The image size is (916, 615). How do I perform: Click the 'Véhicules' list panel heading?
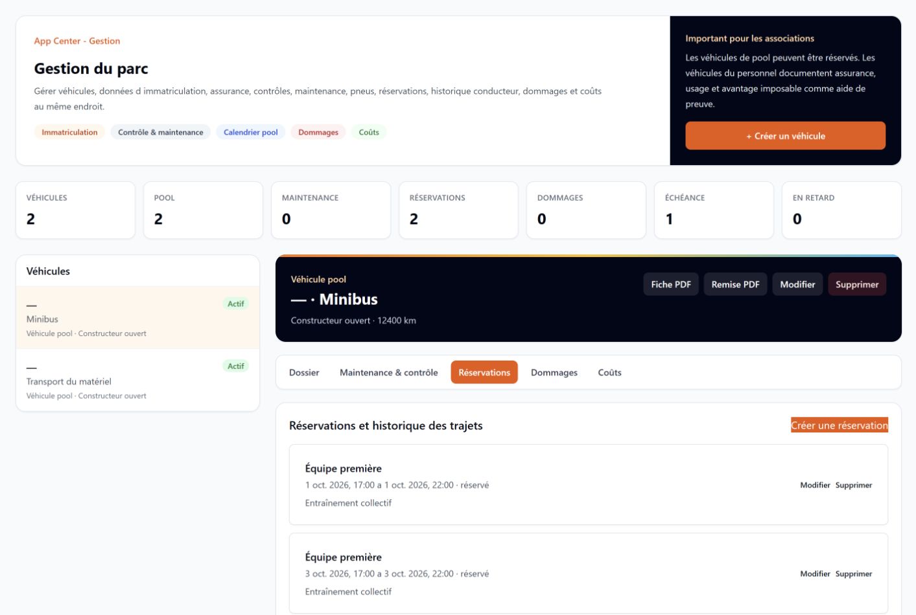point(48,271)
